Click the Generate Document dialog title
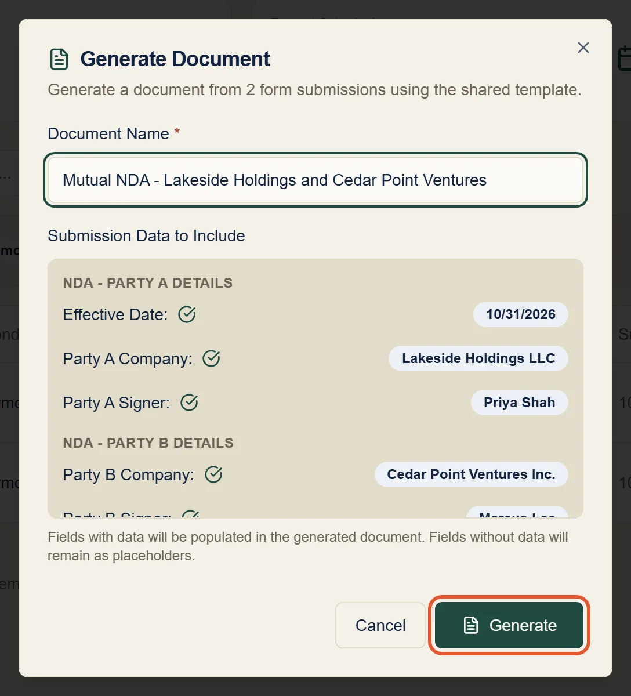The width and height of the screenshot is (631, 696). pos(175,59)
